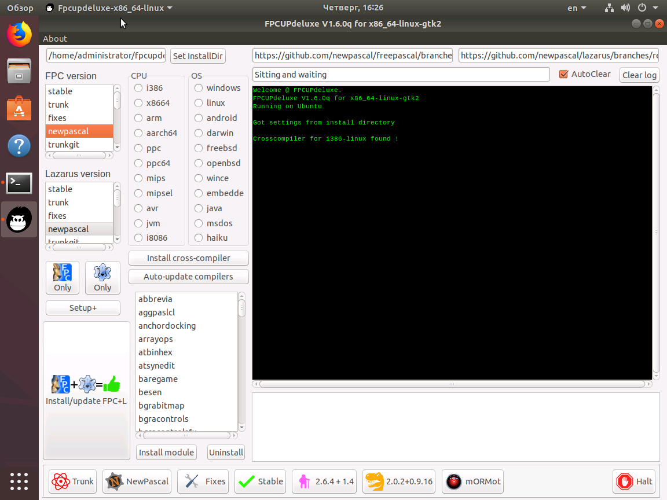Select atsynedit in the module list
Image resolution: width=667 pixels, height=500 pixels.
156,365
